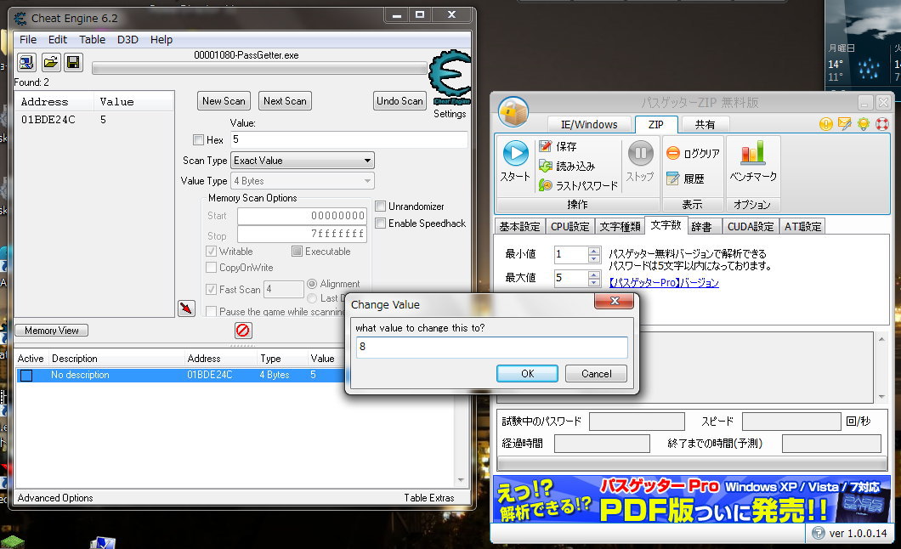
Task: Switch to the 文字種類 tab
Action: coord(620,227)
